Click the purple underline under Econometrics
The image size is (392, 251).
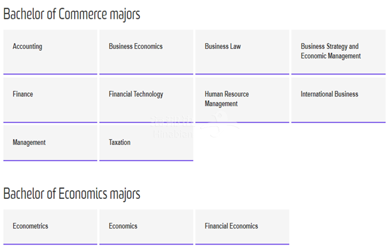[x=50, y=243]
